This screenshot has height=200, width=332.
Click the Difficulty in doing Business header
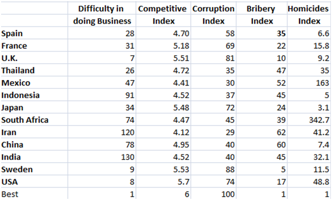click(x=102, y=15)
